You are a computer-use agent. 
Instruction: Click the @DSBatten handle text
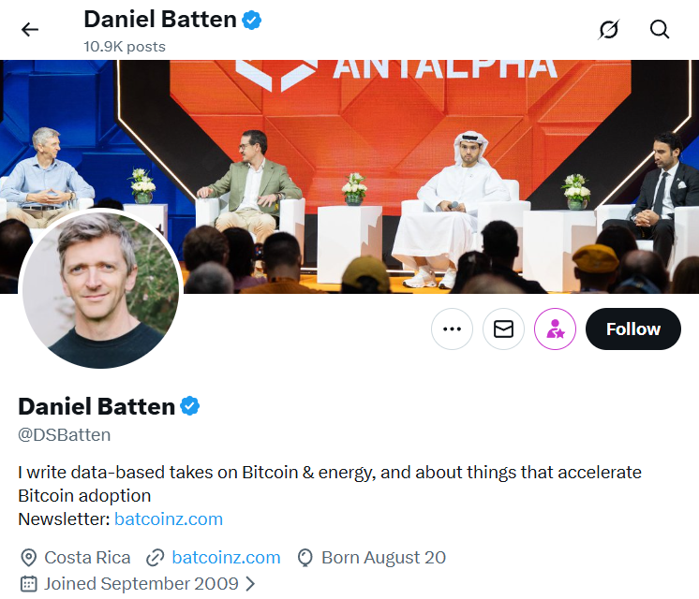(65, 434)
